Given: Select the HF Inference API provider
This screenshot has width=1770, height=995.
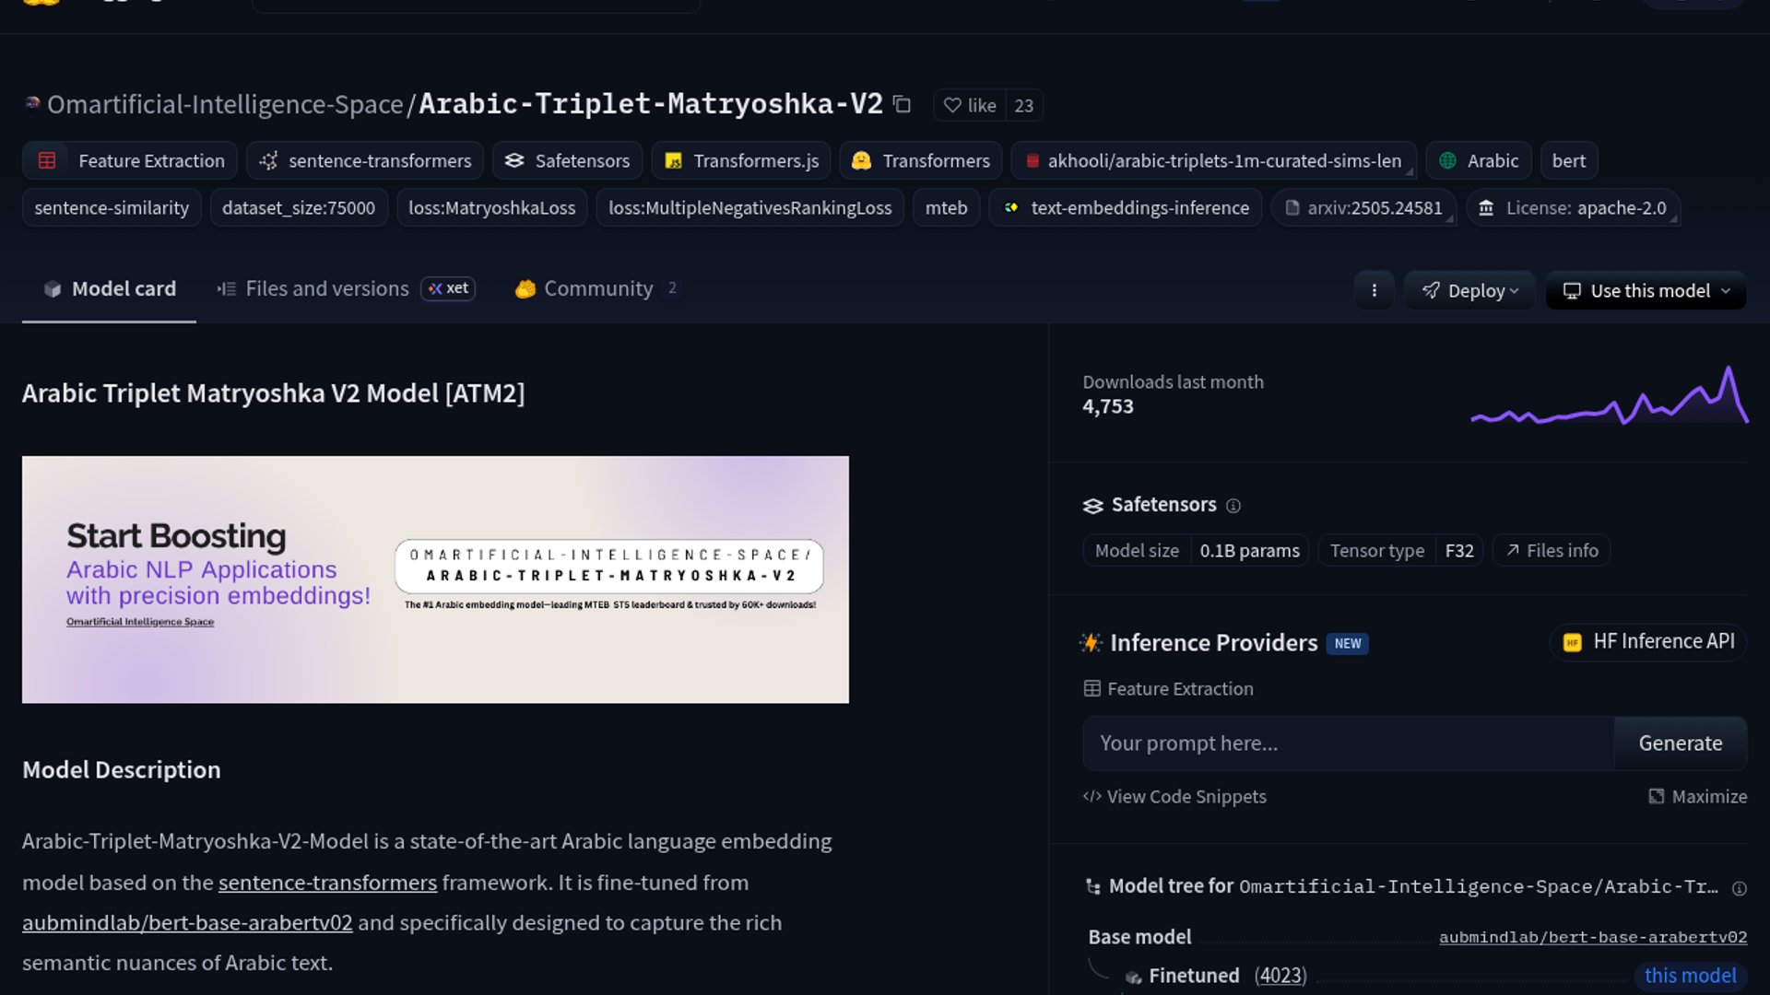Looking at the screenshot, I should [1648, 641].
